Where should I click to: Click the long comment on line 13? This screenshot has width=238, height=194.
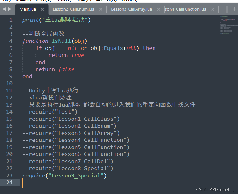point(109,104)
